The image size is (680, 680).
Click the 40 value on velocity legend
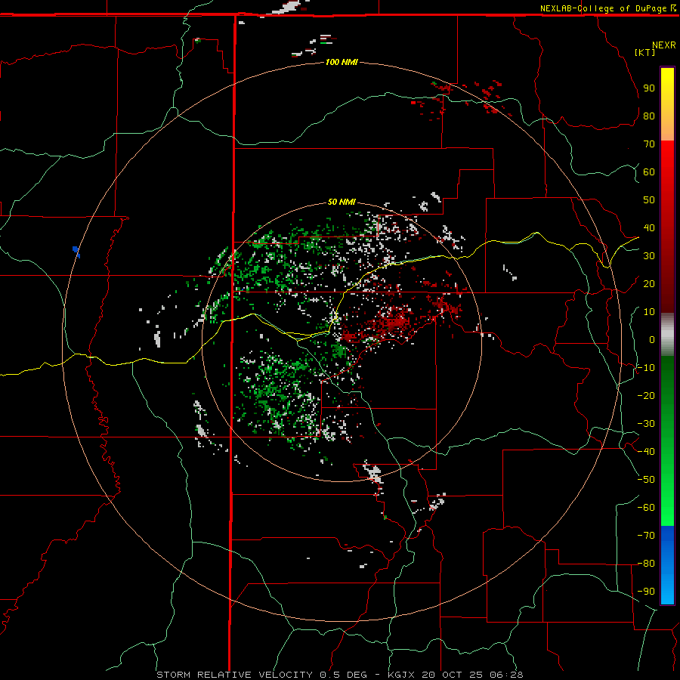click(649, 227)
